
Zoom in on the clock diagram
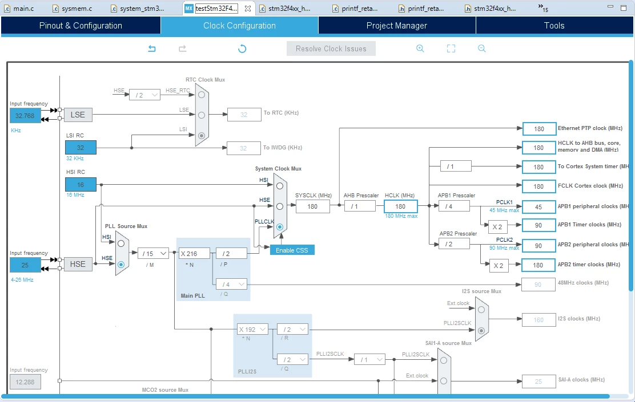tap(420, 48)
